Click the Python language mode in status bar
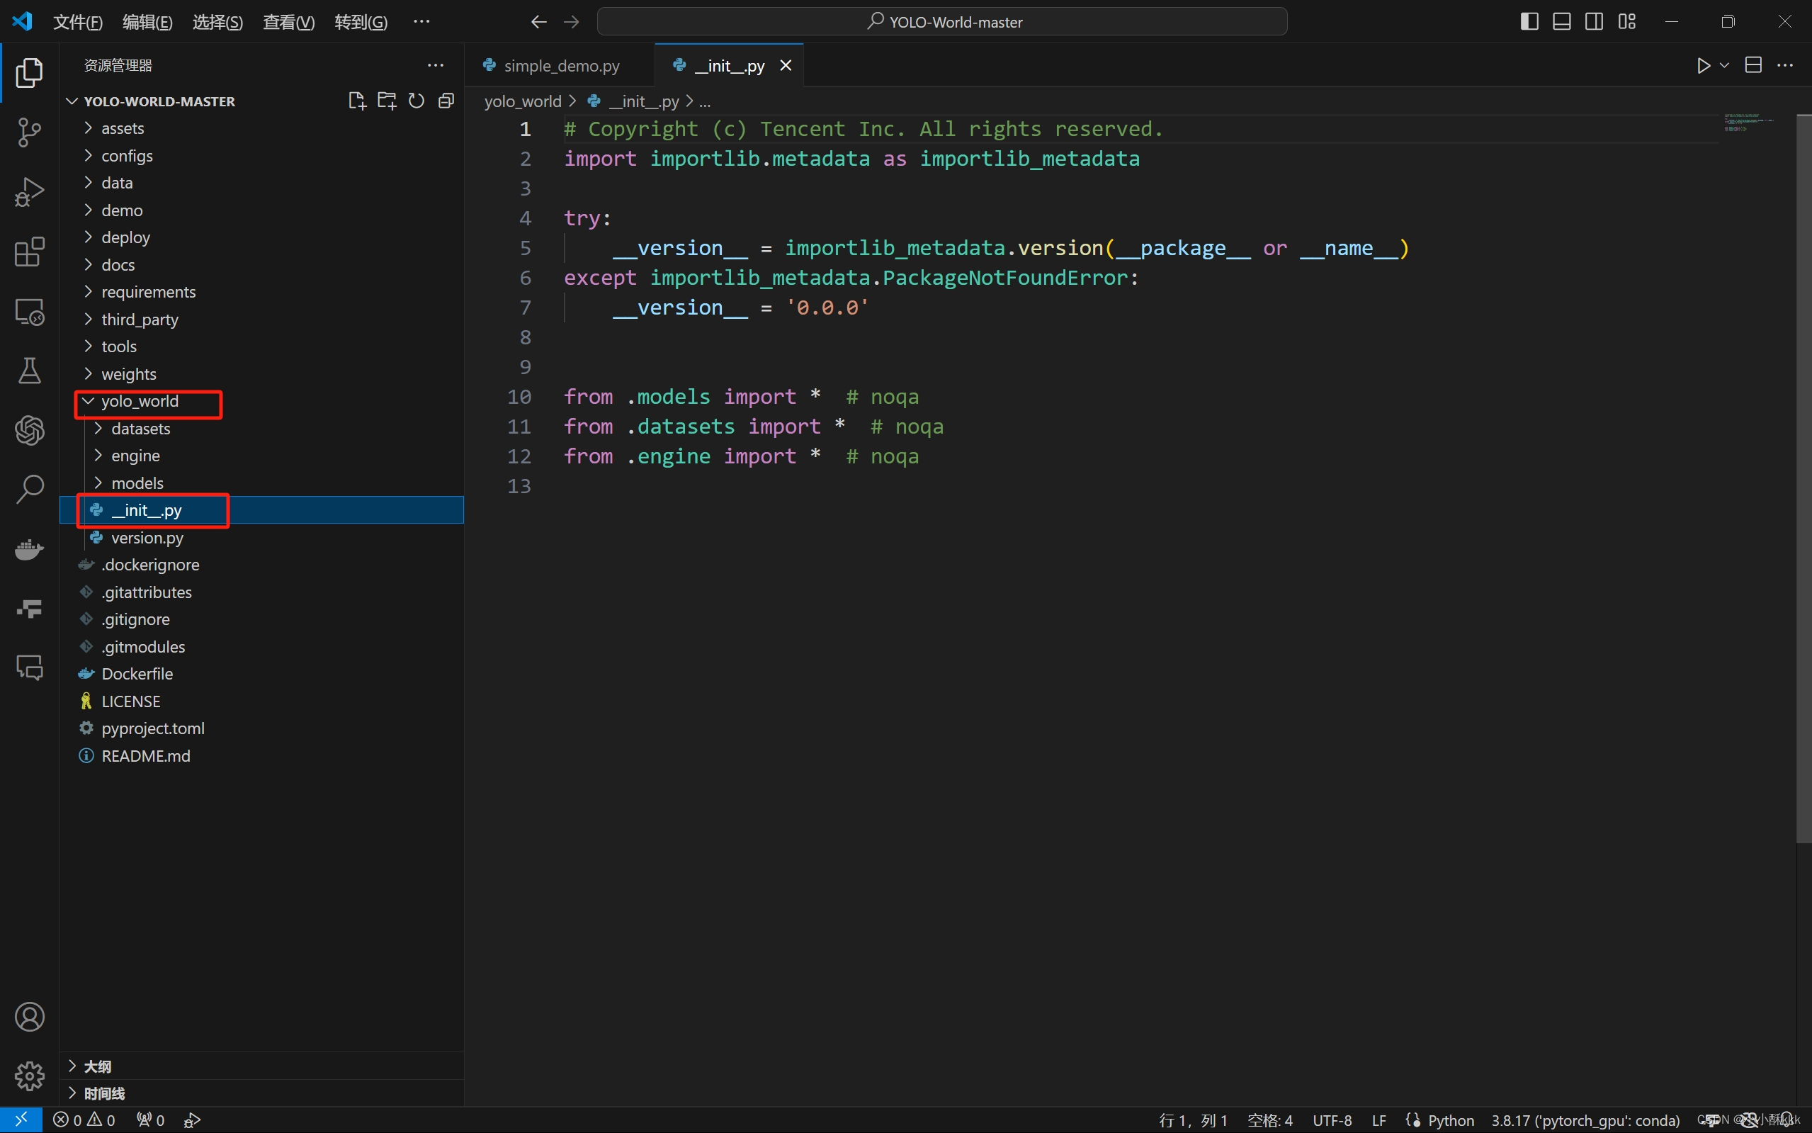Image resolution: width=1812 pixels, height=1133 pixels. 1451,1120
